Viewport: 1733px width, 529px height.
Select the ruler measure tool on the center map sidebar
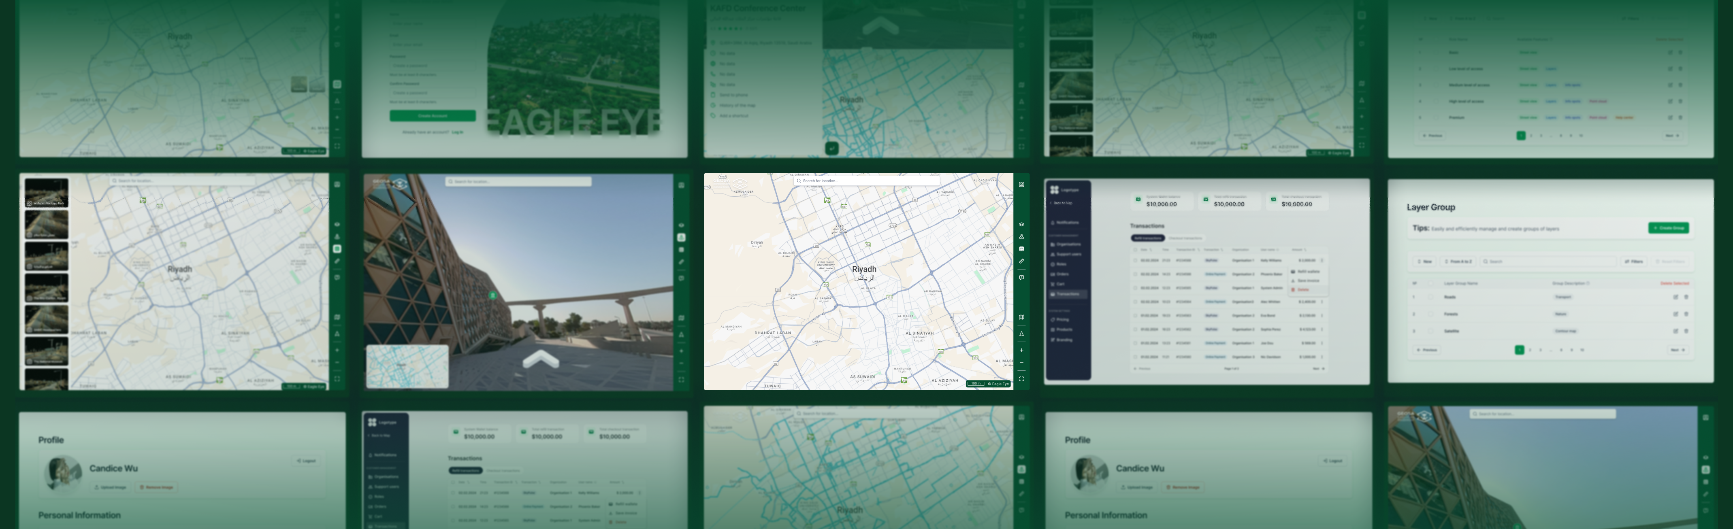point(1021,261)
